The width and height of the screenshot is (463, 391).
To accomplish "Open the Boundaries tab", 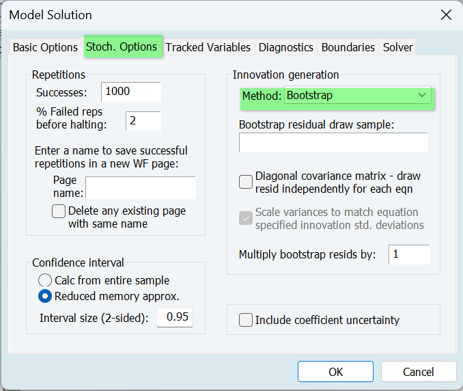I will click(x=348, y=47).
